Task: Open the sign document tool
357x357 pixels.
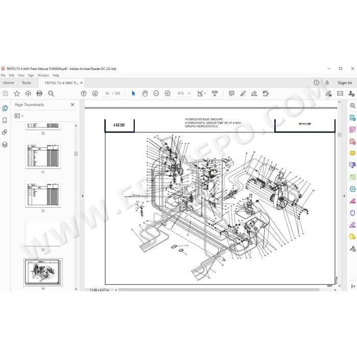Action: (254, 93)
